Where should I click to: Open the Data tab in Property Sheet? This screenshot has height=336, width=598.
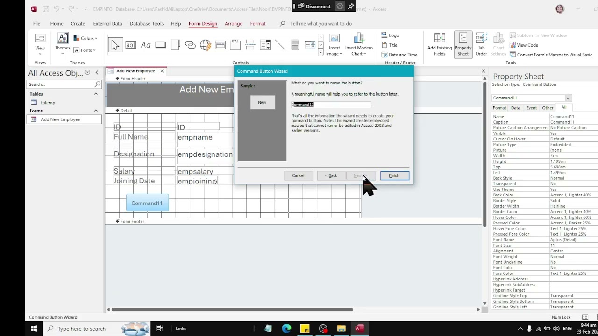[515, 108]
